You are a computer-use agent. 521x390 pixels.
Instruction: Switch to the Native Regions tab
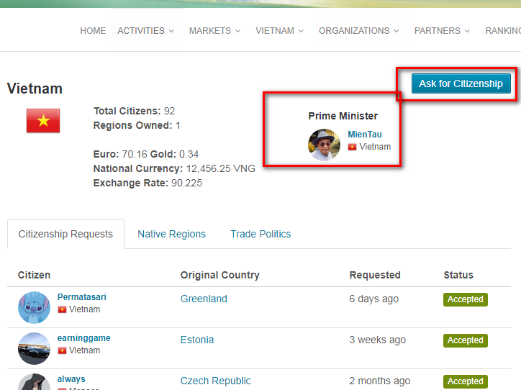coord(171,234)
